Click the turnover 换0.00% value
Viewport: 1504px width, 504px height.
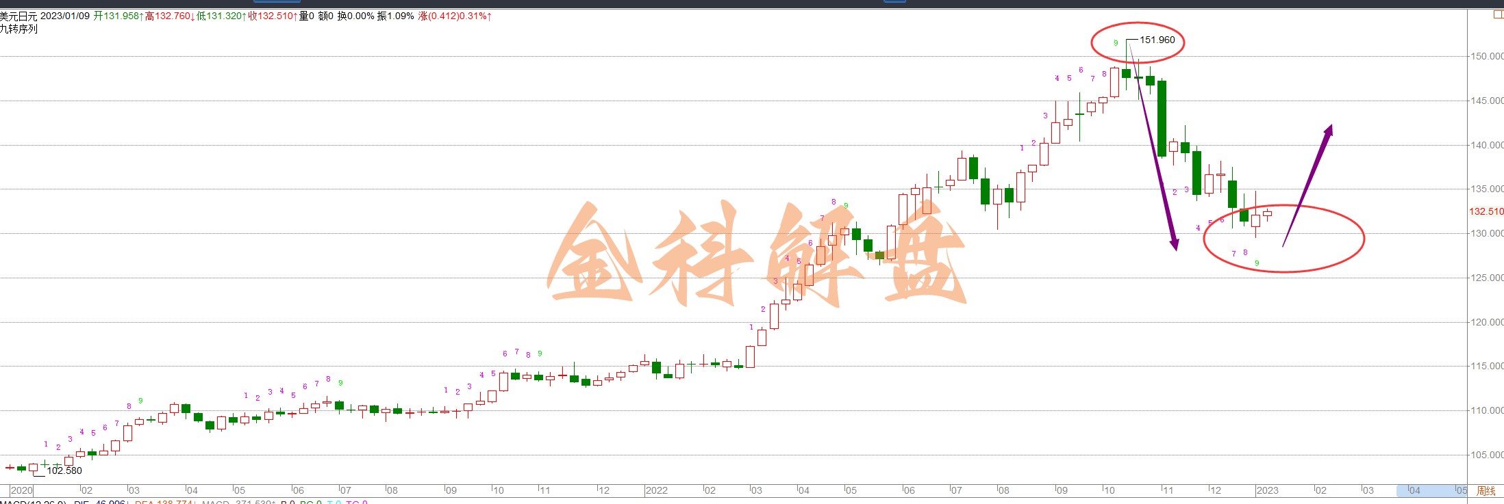(355, 16)
